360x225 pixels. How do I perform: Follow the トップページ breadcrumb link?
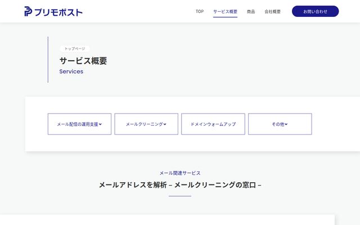[x=75, y=49]
